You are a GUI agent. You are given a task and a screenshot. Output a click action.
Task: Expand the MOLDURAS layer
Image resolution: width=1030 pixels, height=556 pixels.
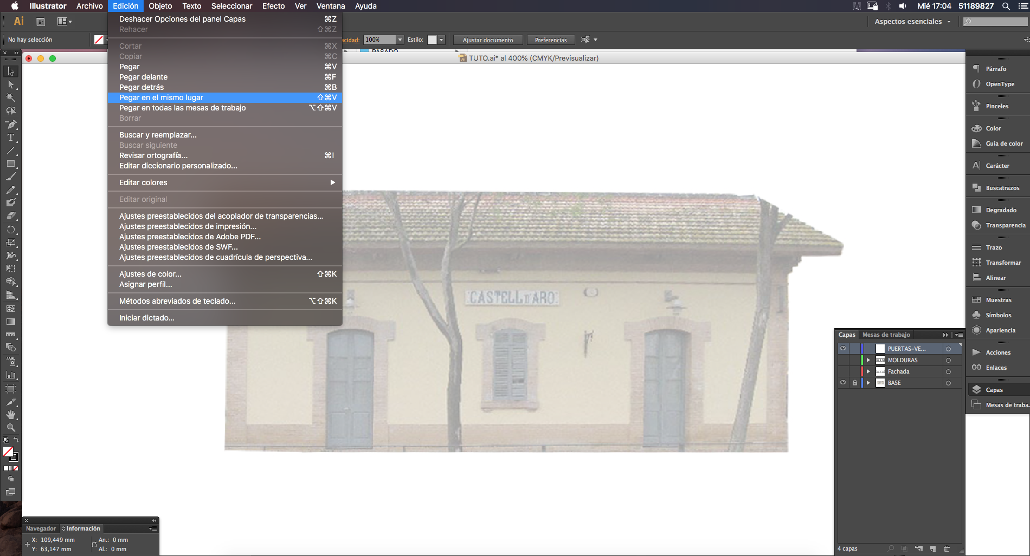(868, 360)
